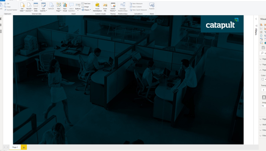Viewport: 266px width, 151px height.
Task: Click the Switch Theme icon
Action: (113, 5)
